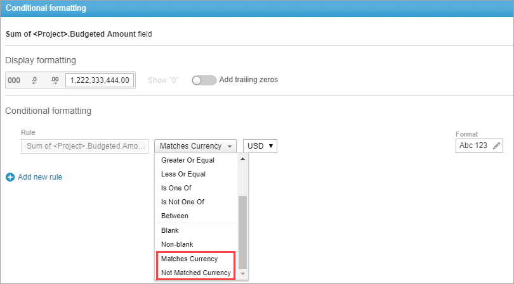Click the decrease decimal places icon

click(x=34, y=80)
